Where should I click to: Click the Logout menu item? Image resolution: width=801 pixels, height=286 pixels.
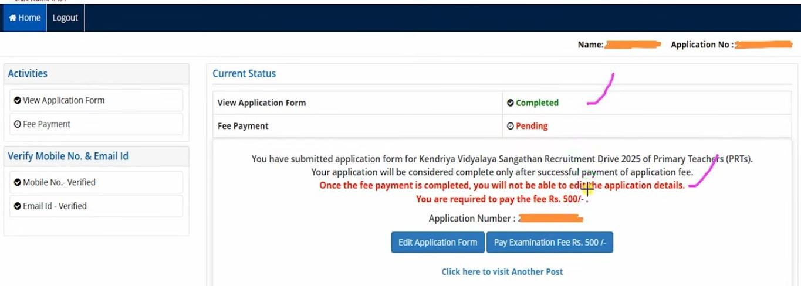65,18
